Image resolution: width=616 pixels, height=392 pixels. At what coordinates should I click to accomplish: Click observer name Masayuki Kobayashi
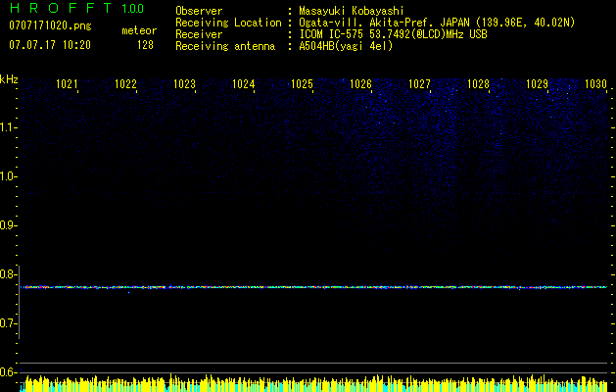click(x=352, y=11)
